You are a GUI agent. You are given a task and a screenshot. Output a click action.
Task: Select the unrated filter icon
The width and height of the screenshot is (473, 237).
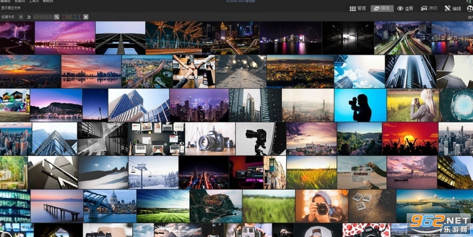pos(57,17)
